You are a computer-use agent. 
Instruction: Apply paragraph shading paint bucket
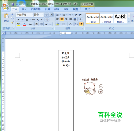tap(58, 24)
